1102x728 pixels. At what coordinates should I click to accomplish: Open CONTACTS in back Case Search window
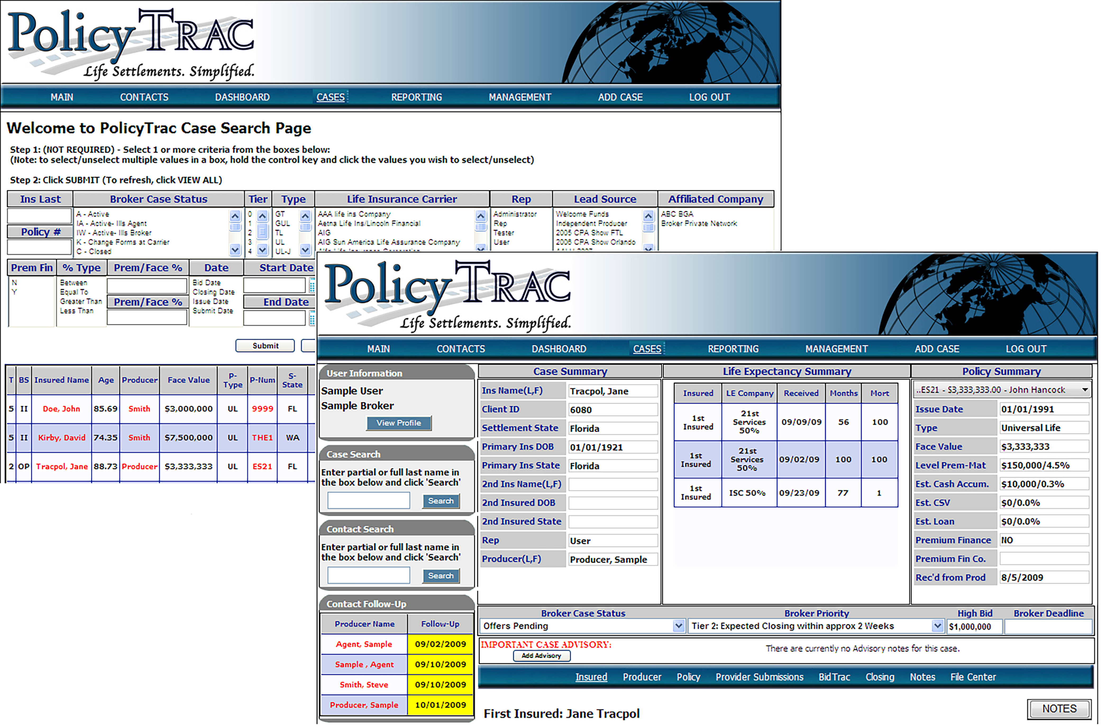coord(144,98)
